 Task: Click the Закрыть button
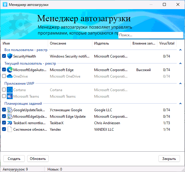169,159
